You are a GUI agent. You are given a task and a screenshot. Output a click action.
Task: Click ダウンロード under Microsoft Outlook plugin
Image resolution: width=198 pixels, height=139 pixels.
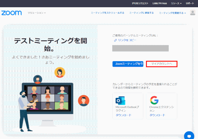tap(124, 115)
